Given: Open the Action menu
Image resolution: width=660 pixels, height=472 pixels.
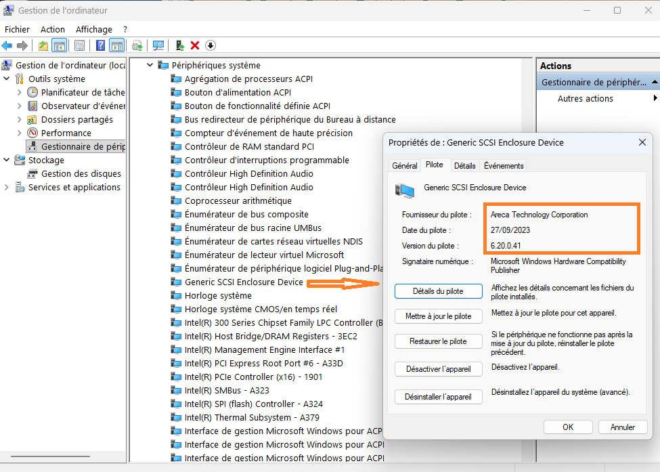Looking at the screenshot, I should [53, 30].
